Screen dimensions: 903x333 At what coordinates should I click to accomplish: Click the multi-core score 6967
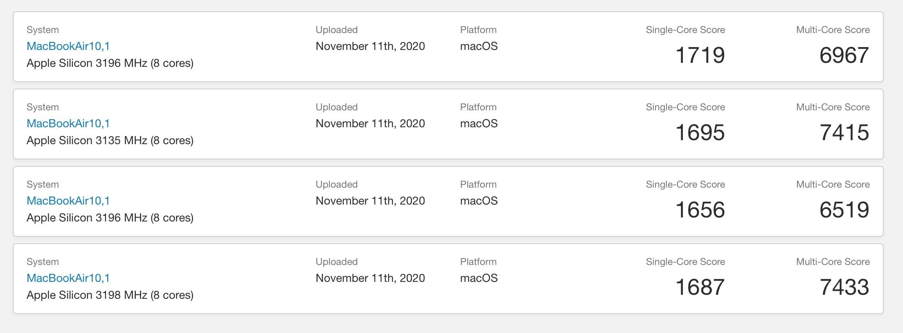pos(844,55)
